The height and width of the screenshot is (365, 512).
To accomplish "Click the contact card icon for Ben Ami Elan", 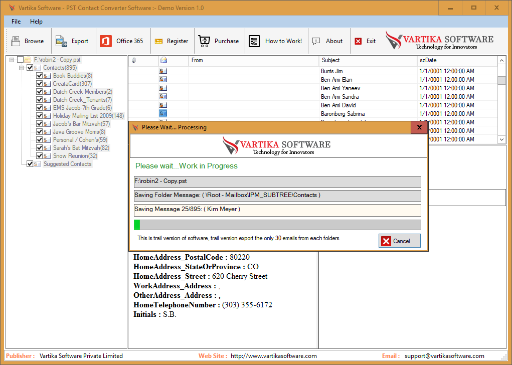I will click(163, 79).
